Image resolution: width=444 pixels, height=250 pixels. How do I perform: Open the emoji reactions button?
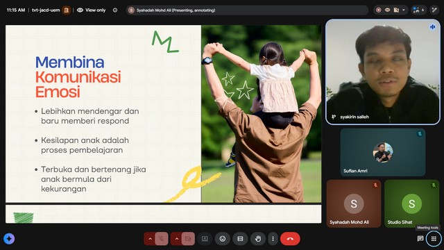[x=223, y=239]
